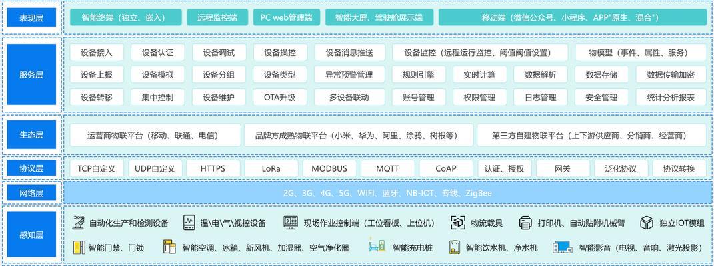Click the door lock icon beside 智能门禁、门锁
The image size is (714, 266).
[79, 247]
